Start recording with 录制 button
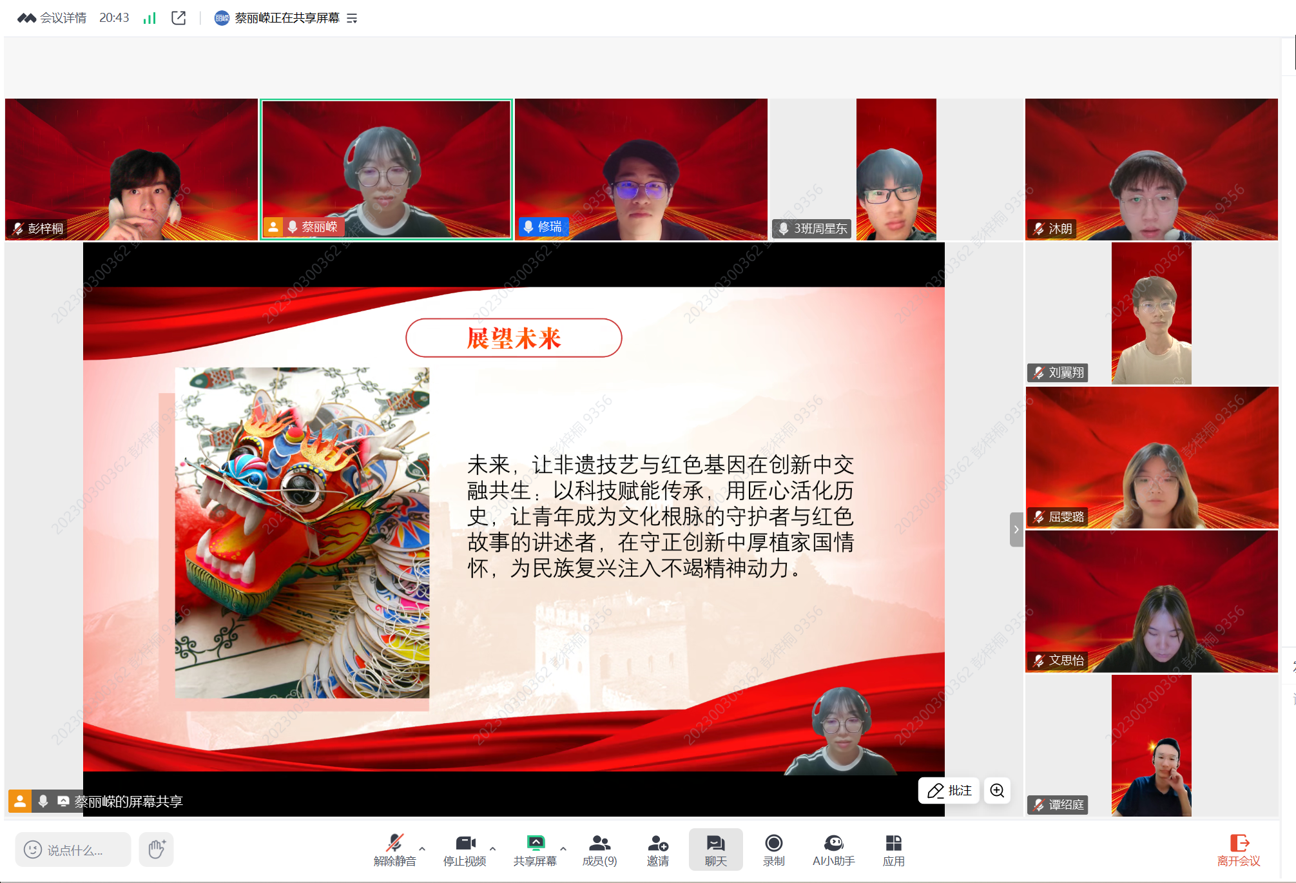This screenshot has width=1296, height=883. 773,849
